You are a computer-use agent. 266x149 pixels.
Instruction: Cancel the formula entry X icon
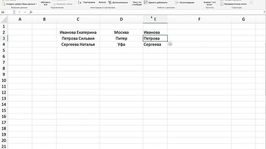pos(20,12)
